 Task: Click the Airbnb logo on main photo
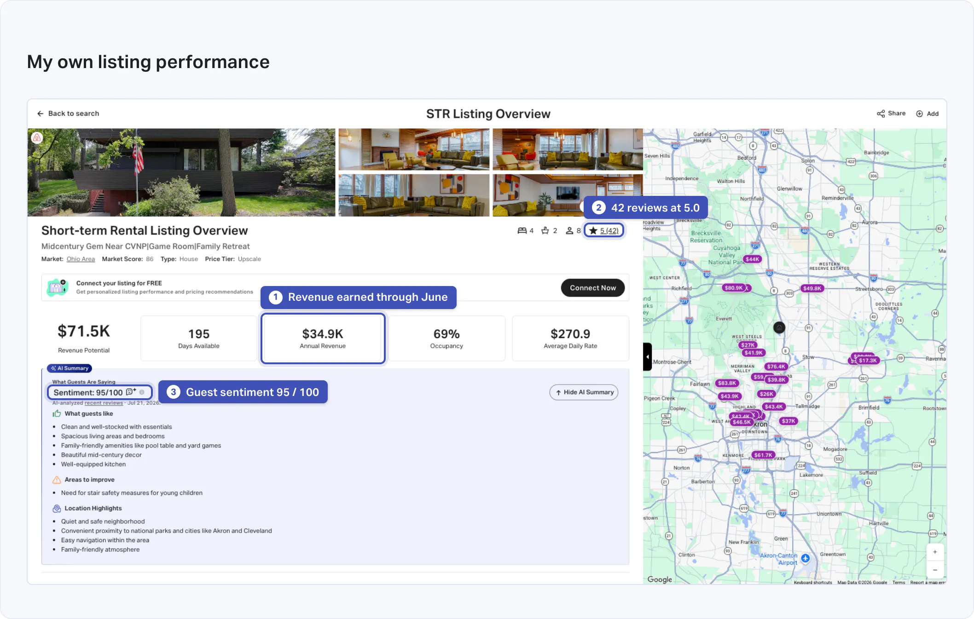coord(37,137)
